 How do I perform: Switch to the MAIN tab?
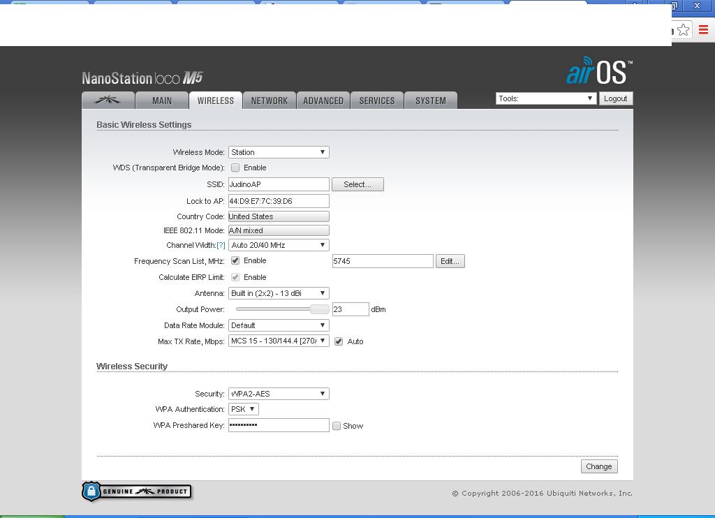[x=162, y=101]
